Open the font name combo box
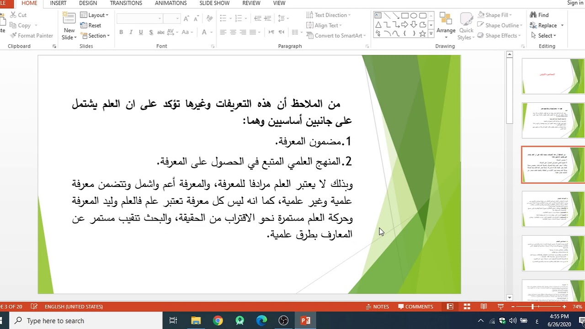 pyautogui.click(x=140, y=19)
